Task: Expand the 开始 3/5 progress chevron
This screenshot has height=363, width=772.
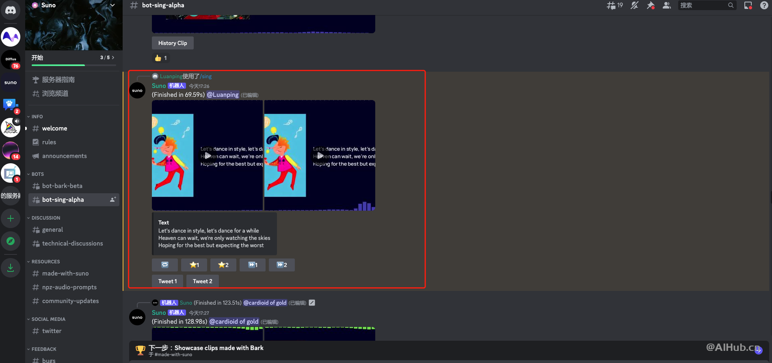Action: 113,58
